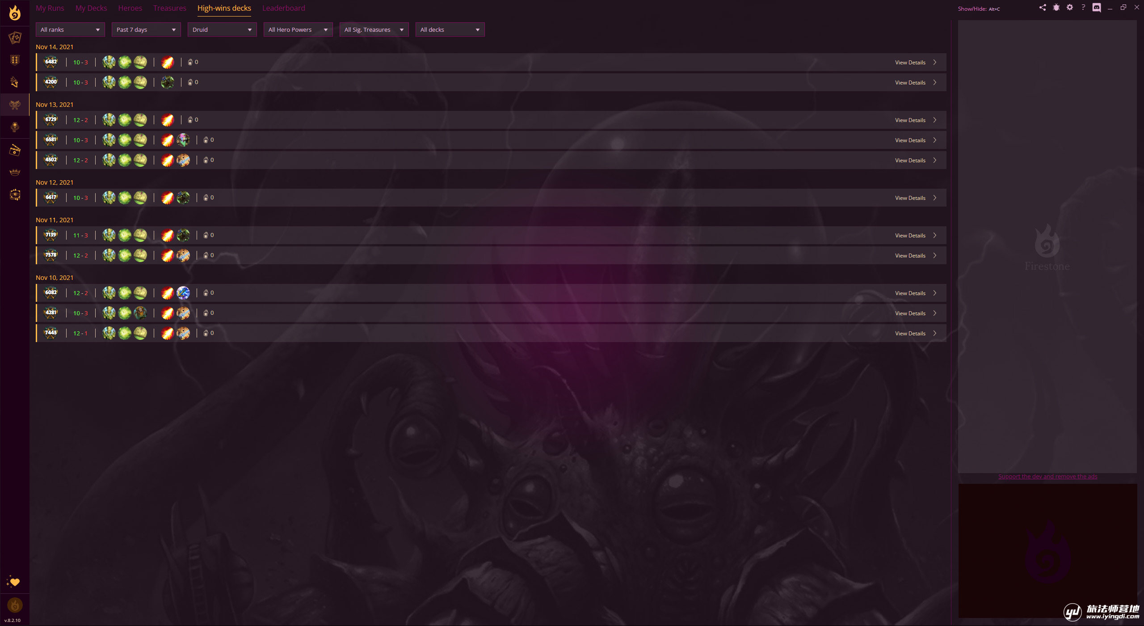Switch to the Leaderboard tab

[x=283, y=8]
